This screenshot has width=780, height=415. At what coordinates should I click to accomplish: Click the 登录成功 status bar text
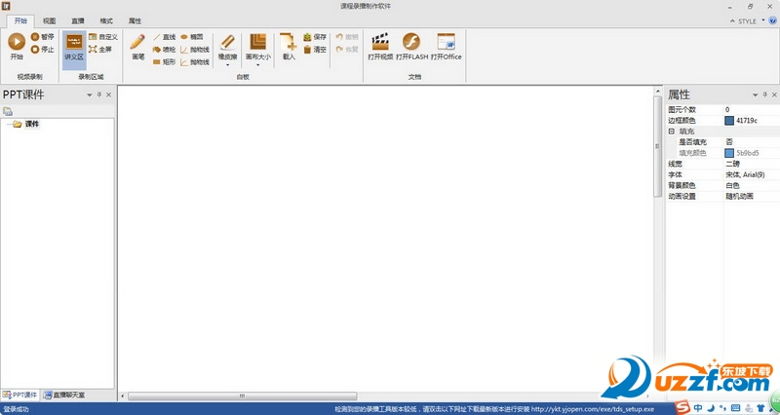[16, 409]
